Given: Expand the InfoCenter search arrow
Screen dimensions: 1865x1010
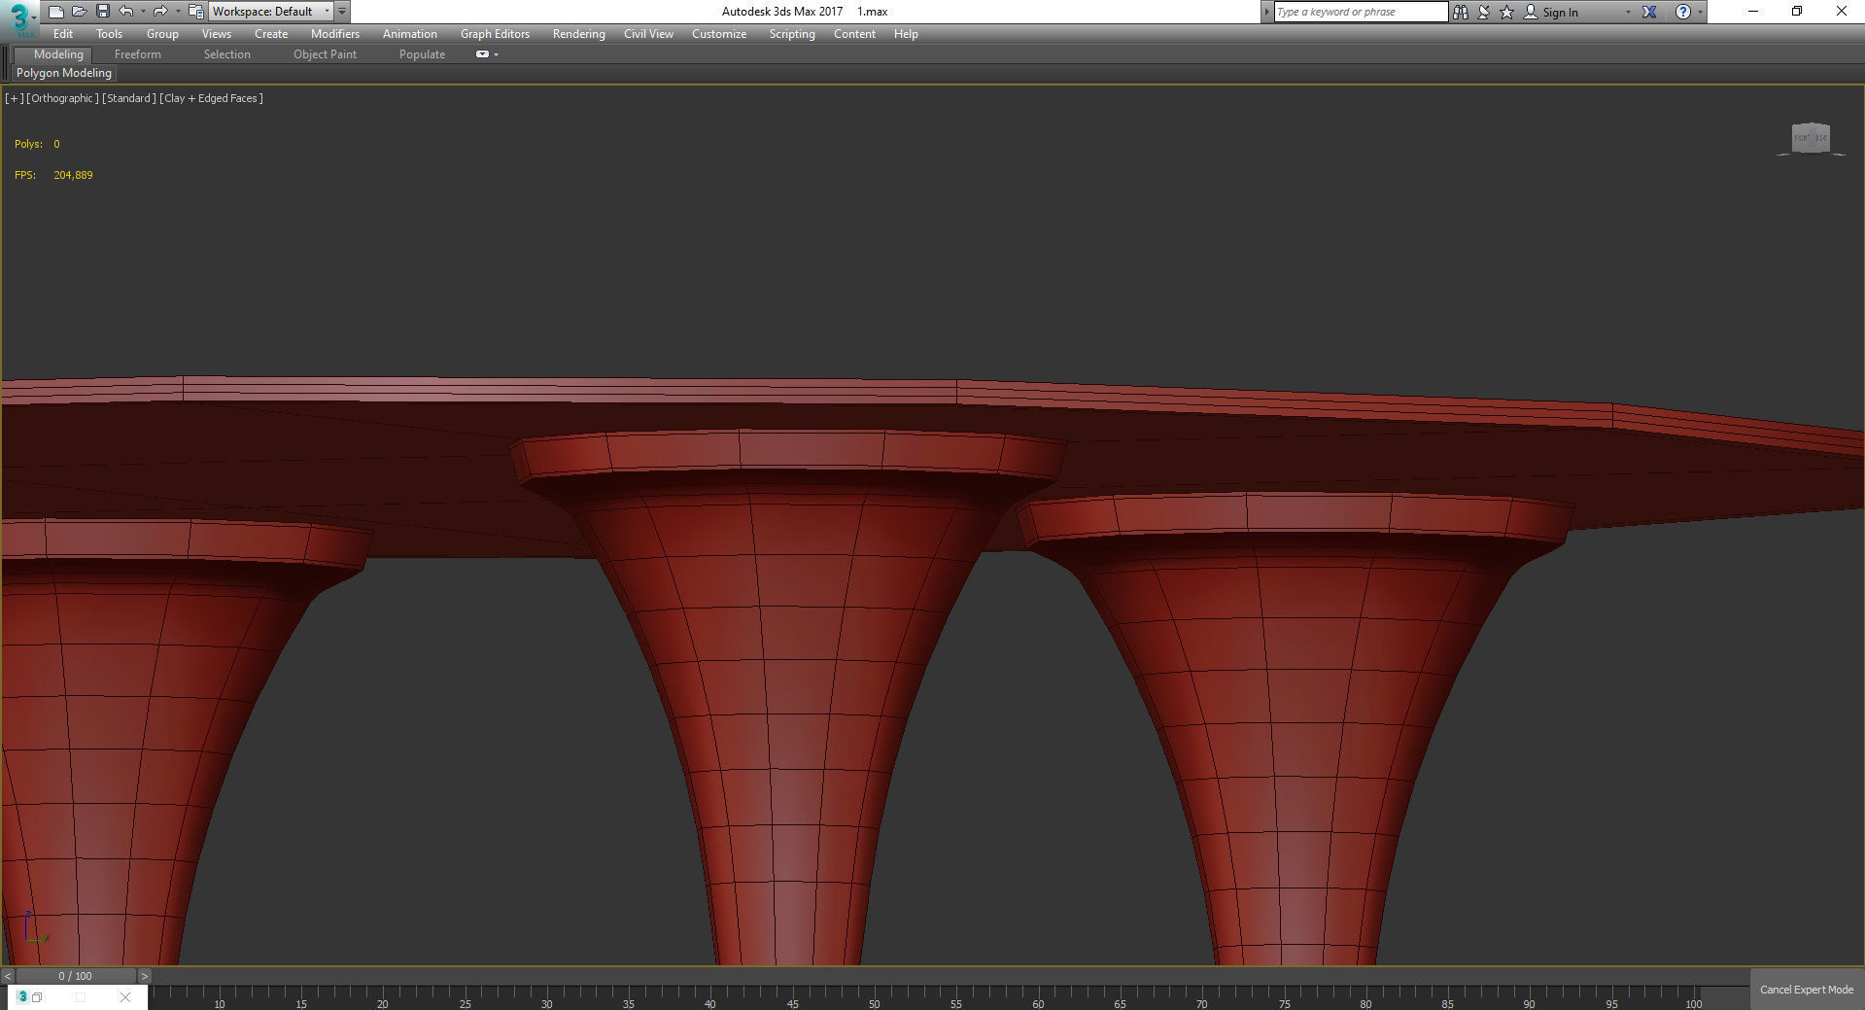Looking at the screenshot, I should (1266, 12).
